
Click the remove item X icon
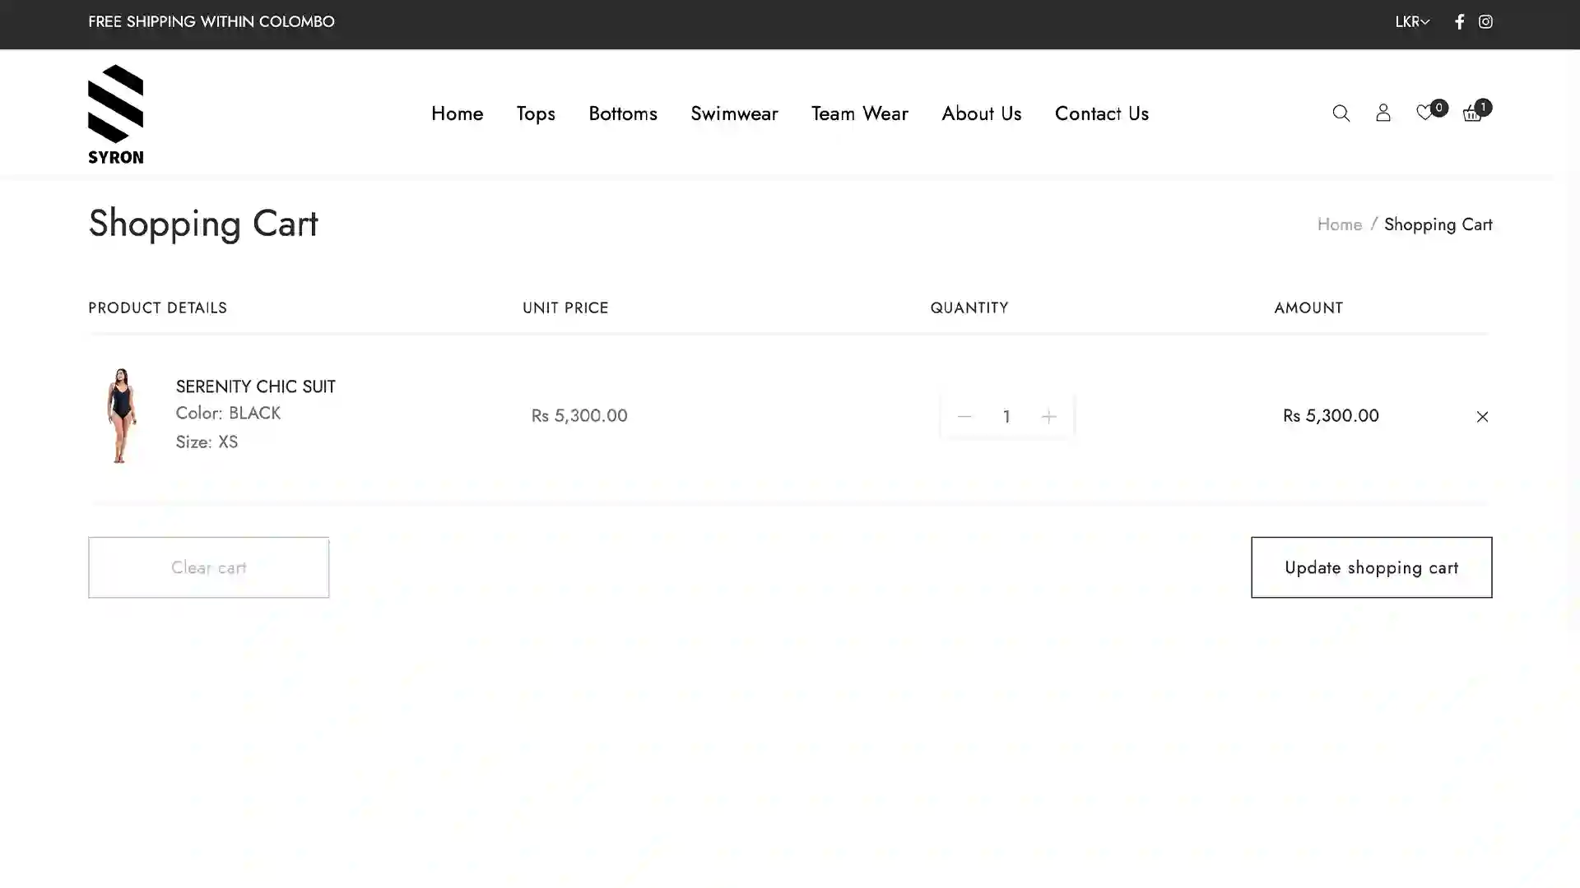pos(1481,416)
